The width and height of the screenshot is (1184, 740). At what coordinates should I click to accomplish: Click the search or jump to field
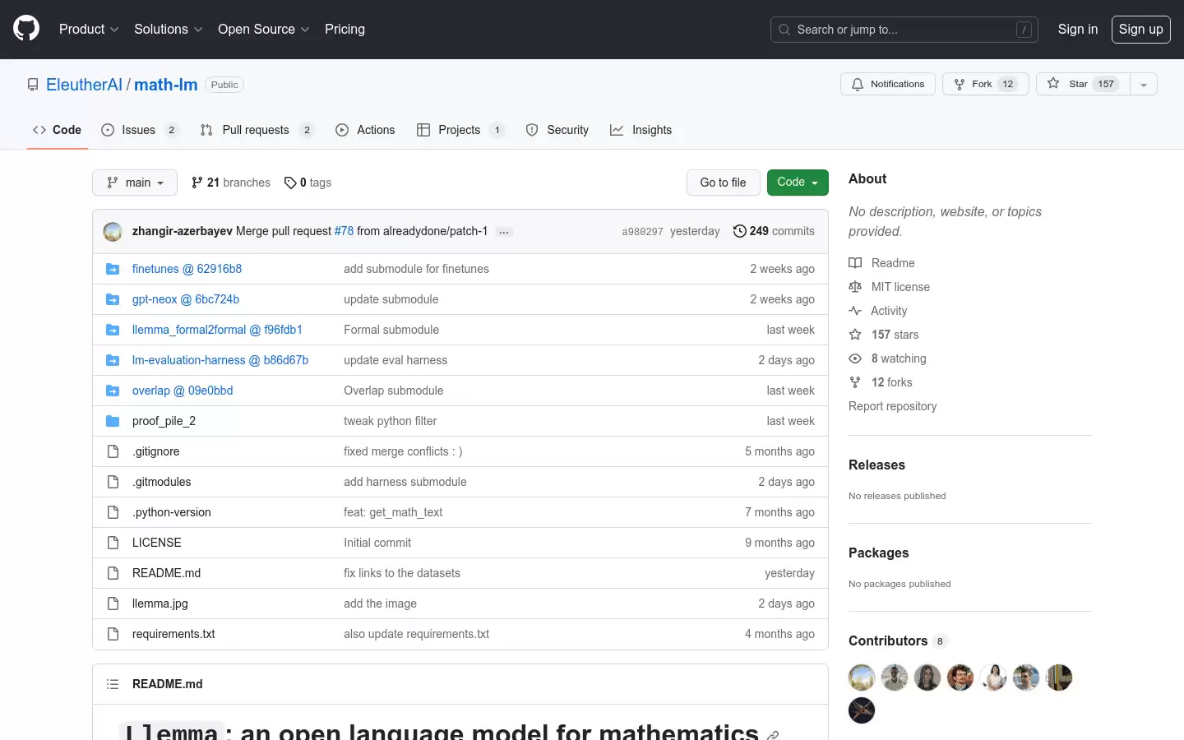coord(904,30)
